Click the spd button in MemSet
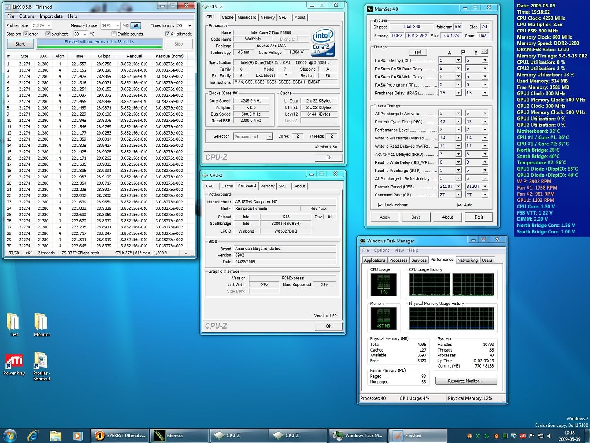Screen dimensions: 590x443 coord(418,52)
